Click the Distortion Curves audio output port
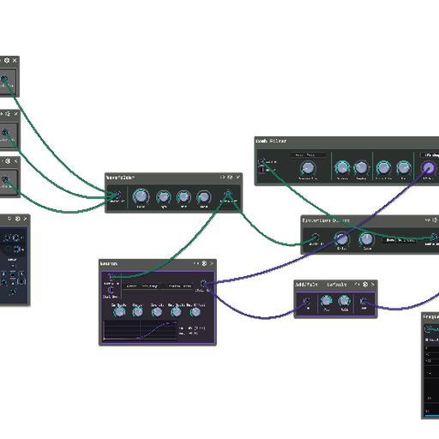Screen dimensions: 439x439 click(x=433, y=237)
